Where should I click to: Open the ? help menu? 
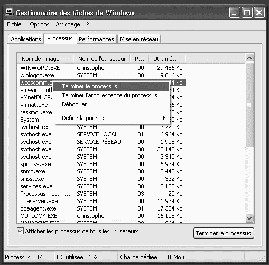click(88, 24)
